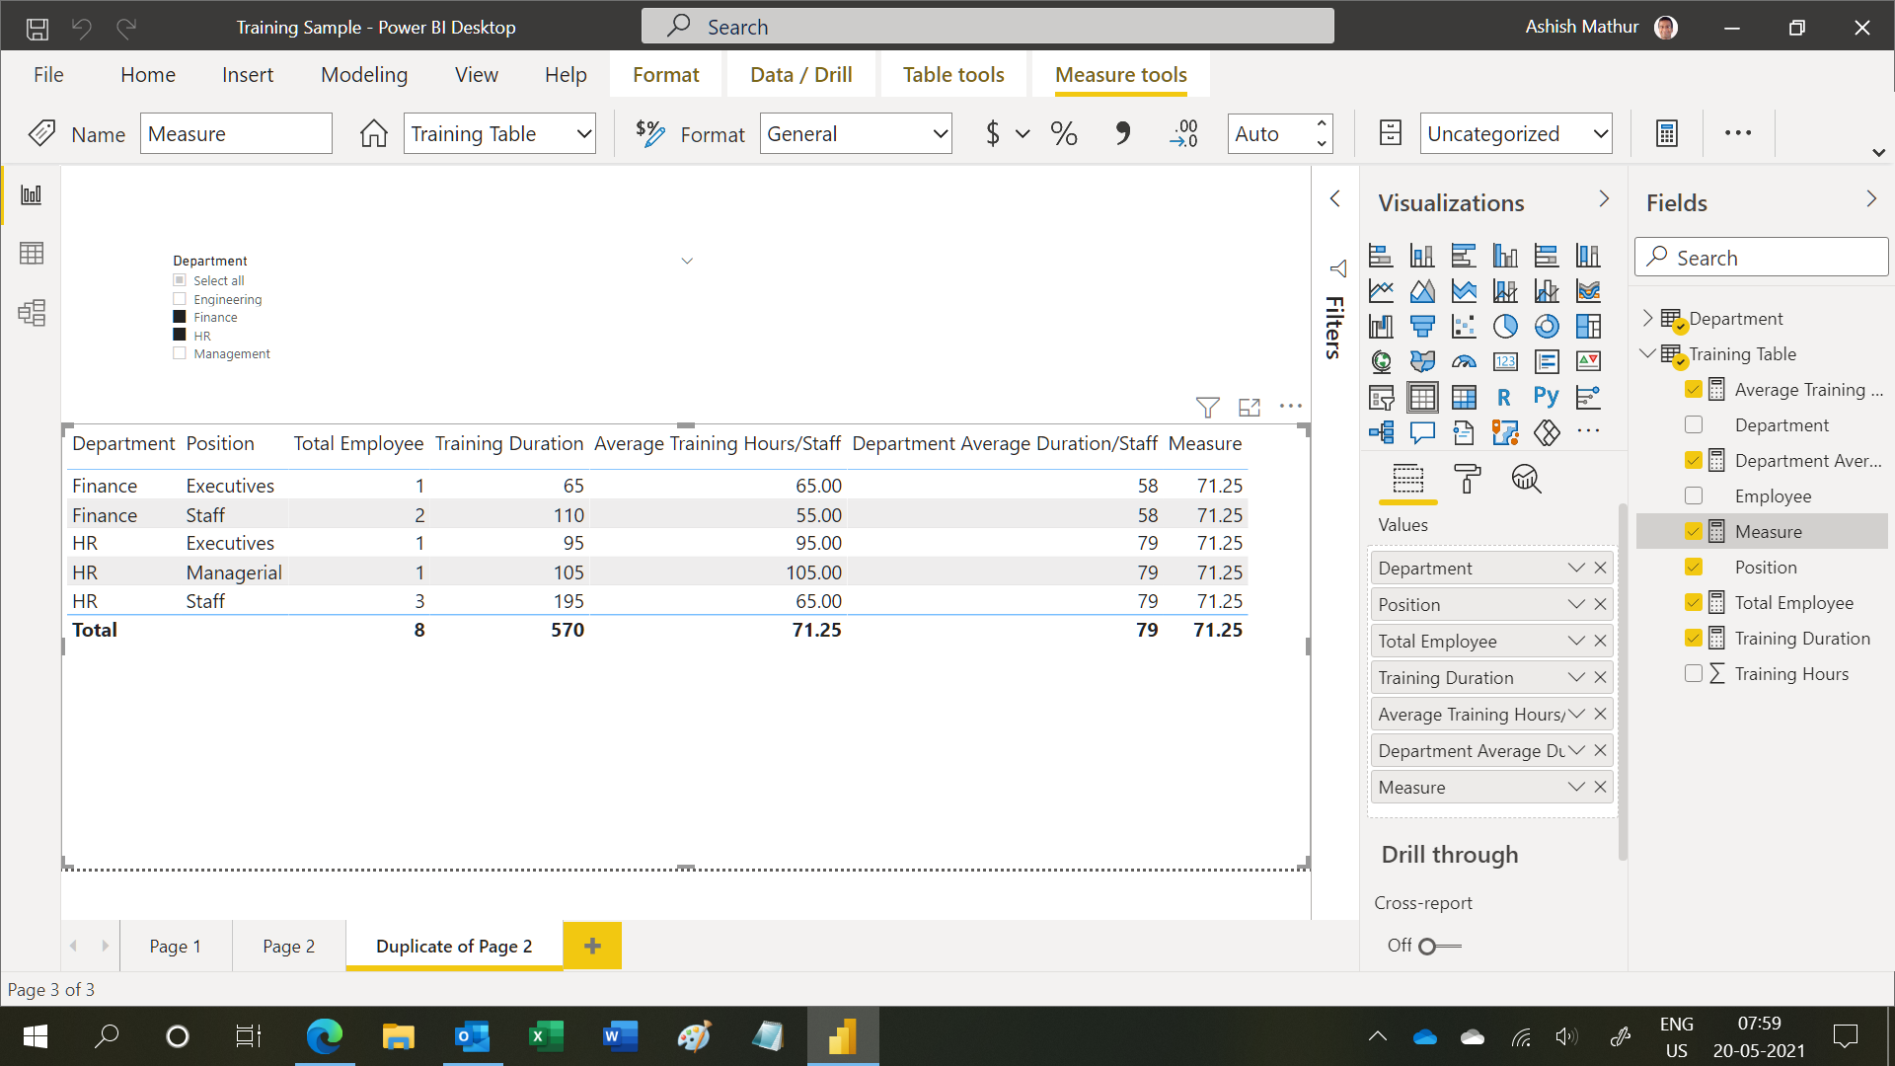Open the Modeling ribbon tab
The height and width of the screenshot is (1066, 1895).
pyautogui.click(x=364, y=75)
